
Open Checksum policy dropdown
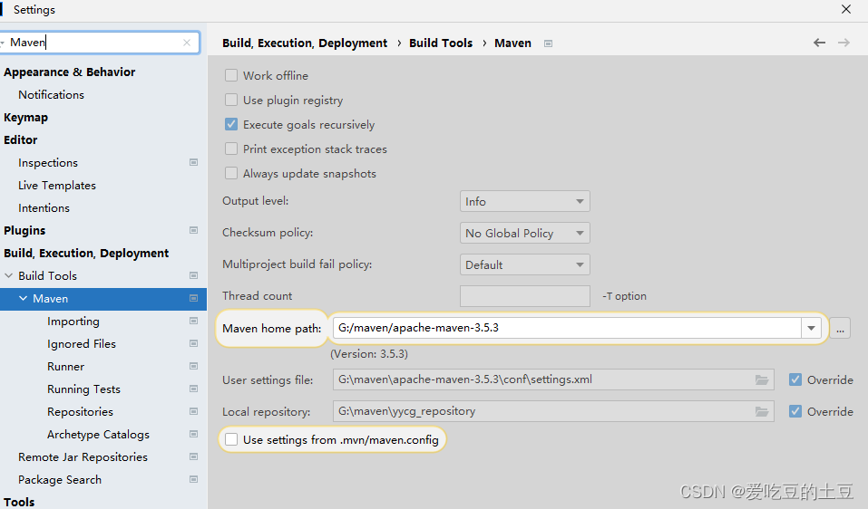point(525,233)
